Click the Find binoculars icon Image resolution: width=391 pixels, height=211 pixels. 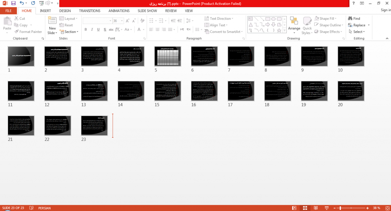(x=350, y=18)
